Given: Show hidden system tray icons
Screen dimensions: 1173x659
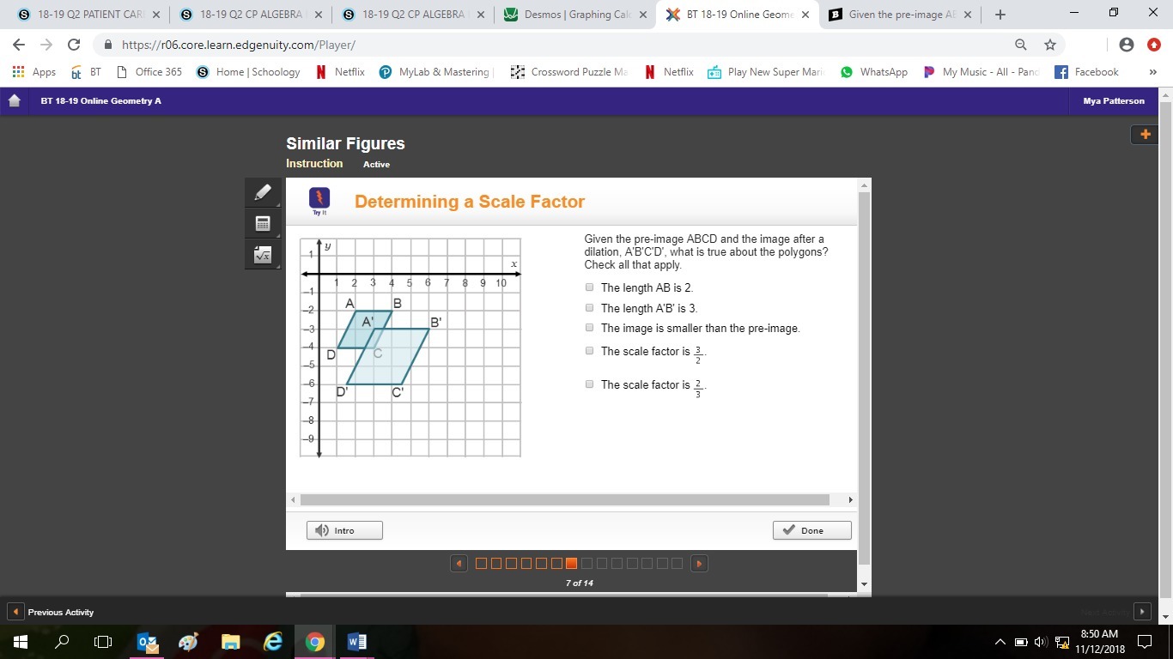Looking at the screenshot, I should (1000, 642).
